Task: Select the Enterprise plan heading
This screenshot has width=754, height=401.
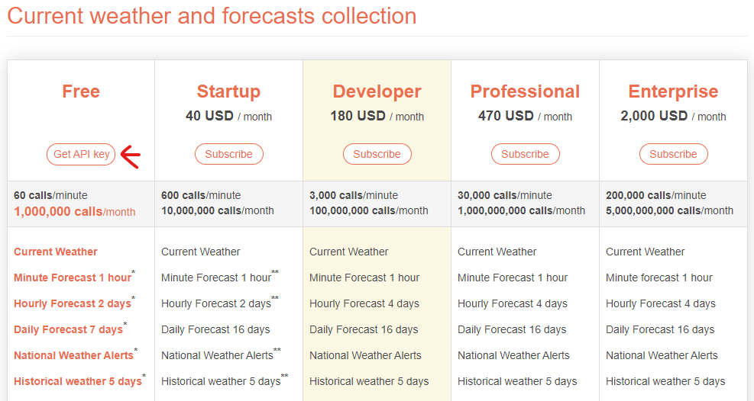Action: coord(673,91)
